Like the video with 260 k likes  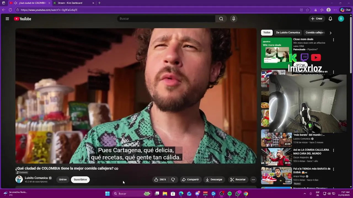[x=160, y=180]
